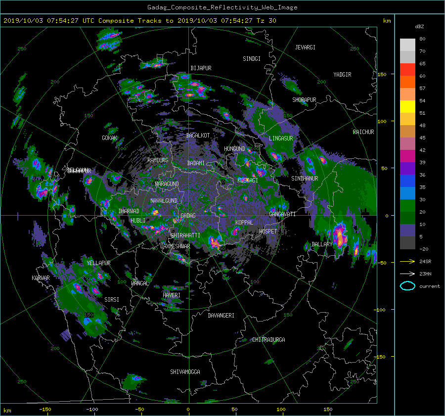
Task: Click the intense storm cell near Ballary
Action: coord(340,235)
